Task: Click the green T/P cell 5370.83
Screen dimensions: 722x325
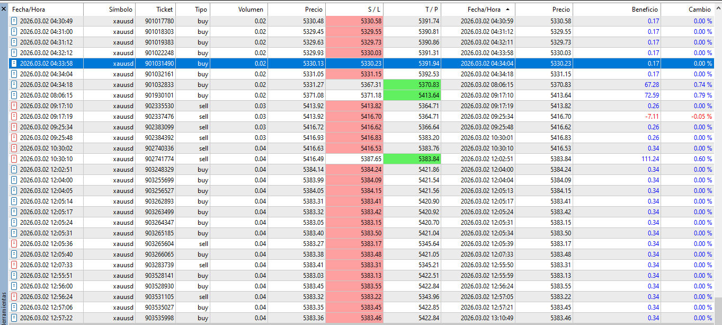Action: tap(412, 85)
